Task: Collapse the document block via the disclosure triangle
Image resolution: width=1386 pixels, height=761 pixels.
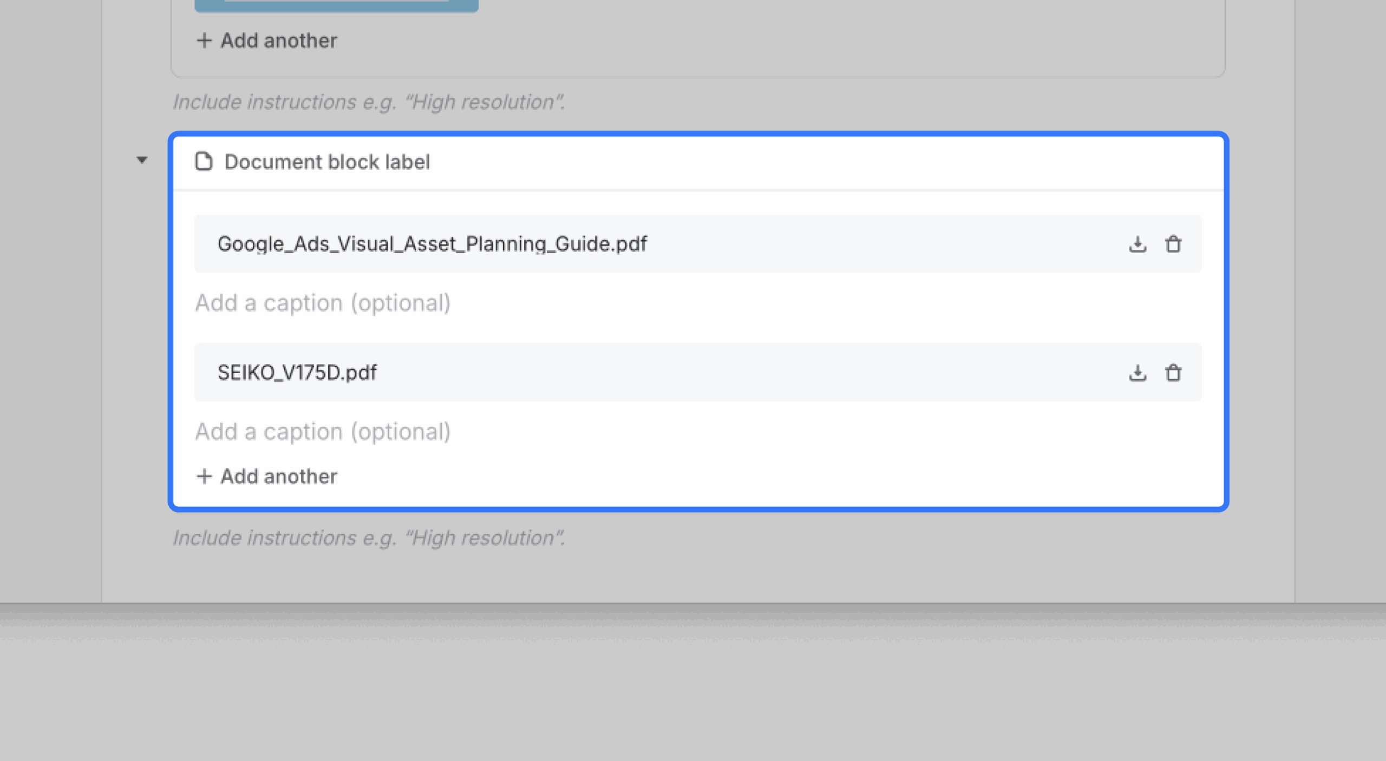Action: click(x=141, y=160)
